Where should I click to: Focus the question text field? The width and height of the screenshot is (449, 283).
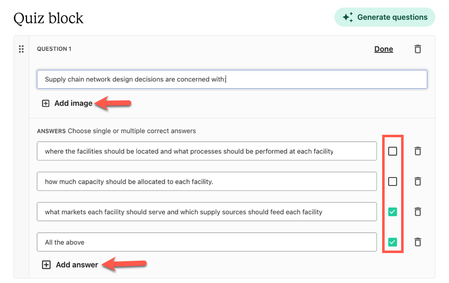(232, 79)
